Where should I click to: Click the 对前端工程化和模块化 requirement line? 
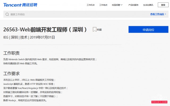pos(33,92)
